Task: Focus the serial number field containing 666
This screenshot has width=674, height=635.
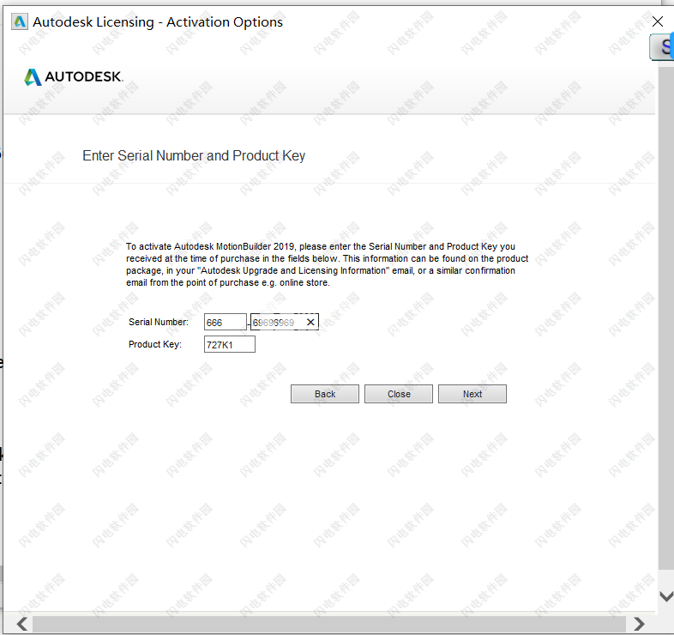Action: [226, 323]
